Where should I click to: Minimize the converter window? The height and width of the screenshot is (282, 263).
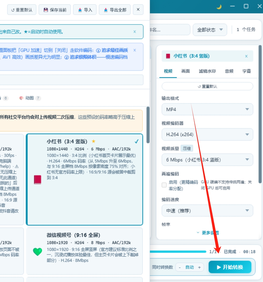[x=232, y=7]
